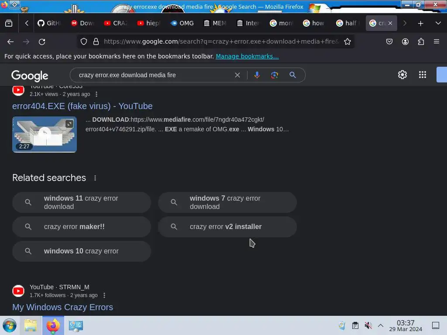Open the Start menu orb
447x335 pixels.
coord(10,325)
